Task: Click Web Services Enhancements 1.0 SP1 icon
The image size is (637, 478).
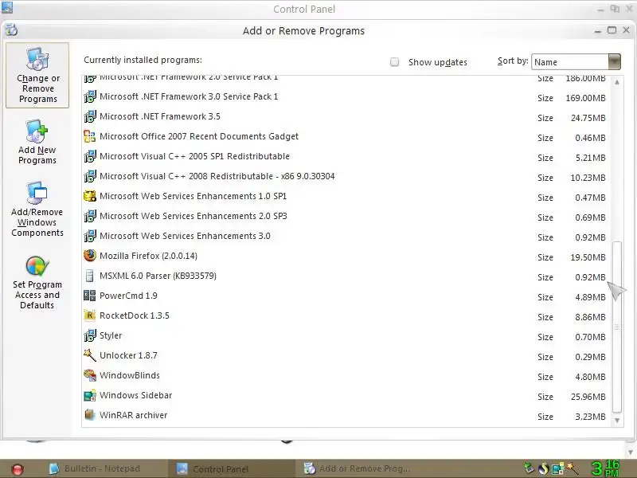Action: pos(90,196)
